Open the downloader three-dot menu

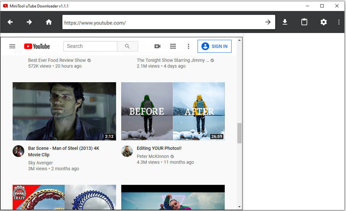click(339, 22)
